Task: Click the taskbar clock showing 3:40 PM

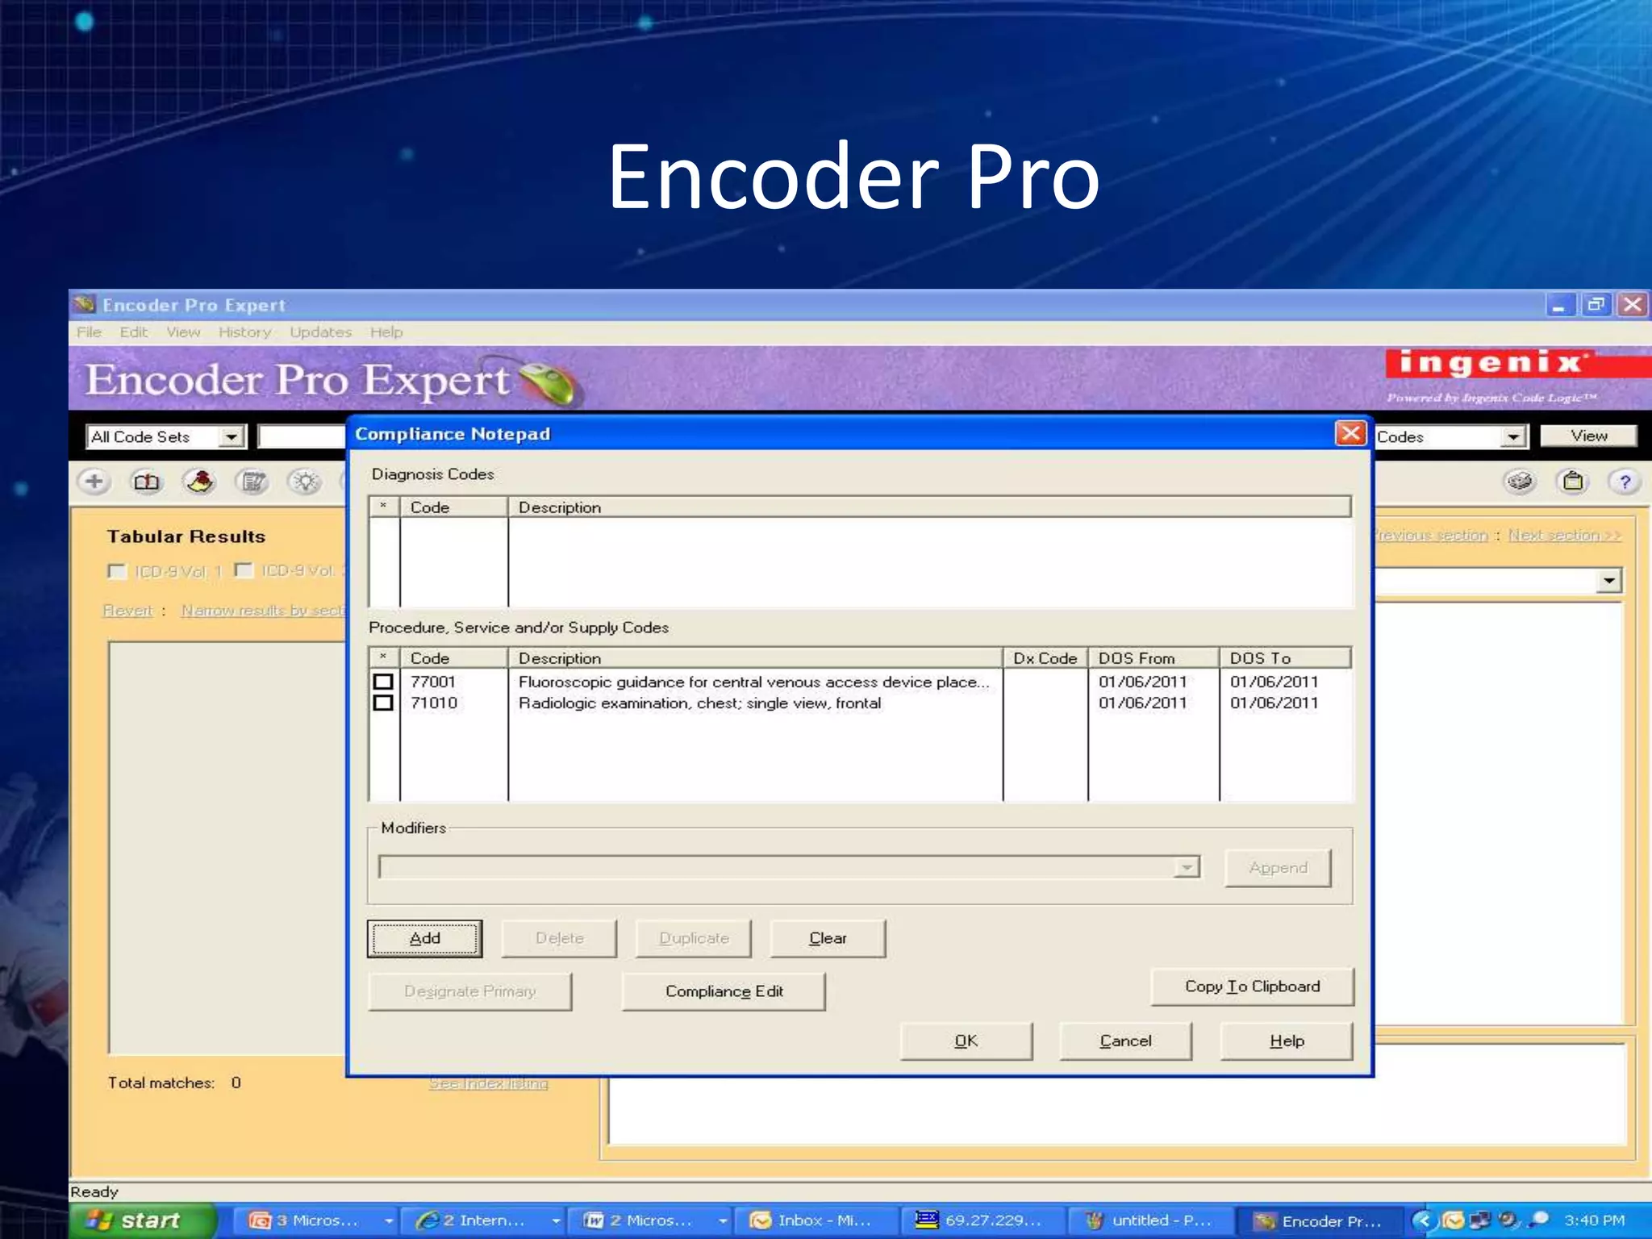Action: pos(1594,1220)
